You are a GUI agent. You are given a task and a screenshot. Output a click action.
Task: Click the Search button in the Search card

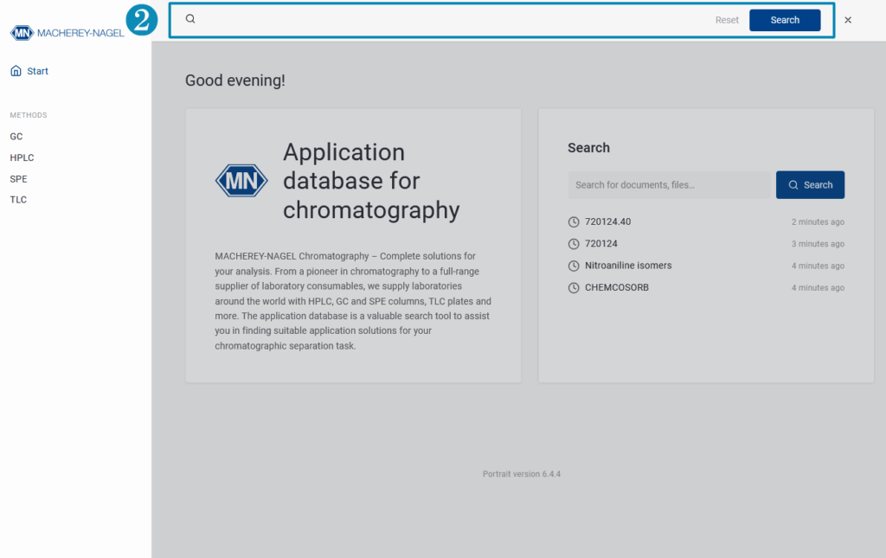pyautogui.click(x=810, y=184)
